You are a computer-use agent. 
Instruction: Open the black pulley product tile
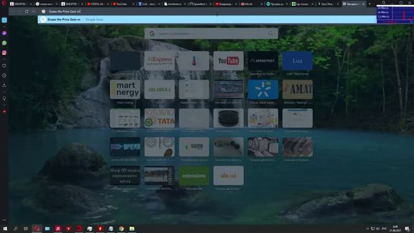[x=228, y=118]
